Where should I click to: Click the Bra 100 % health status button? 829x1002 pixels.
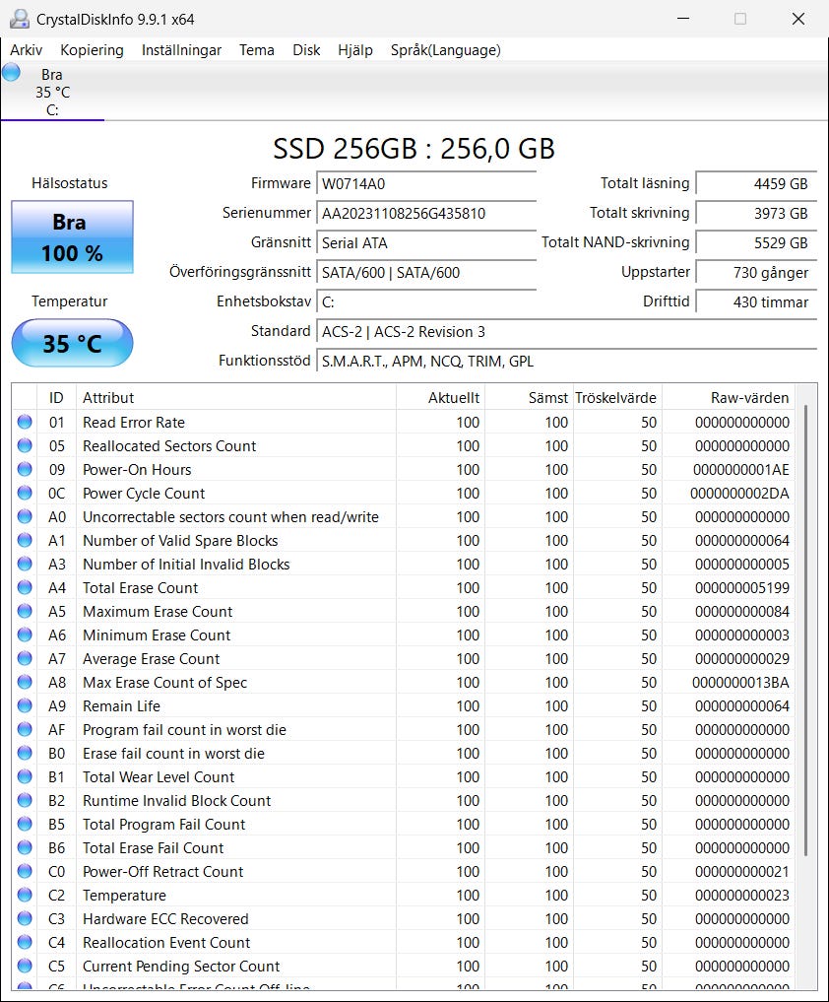point(72,237)
